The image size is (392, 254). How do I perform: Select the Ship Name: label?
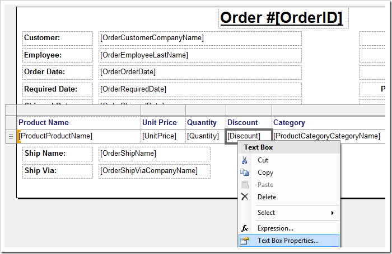[58, 154]
